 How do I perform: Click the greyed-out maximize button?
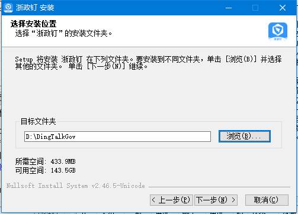[x=255, y=8]
